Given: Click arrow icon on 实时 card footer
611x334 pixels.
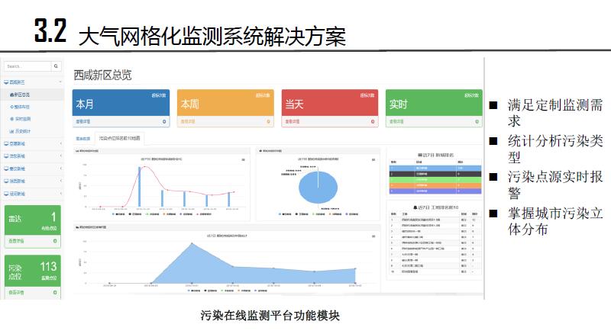Looking at the screenshot, I should 477,121.
